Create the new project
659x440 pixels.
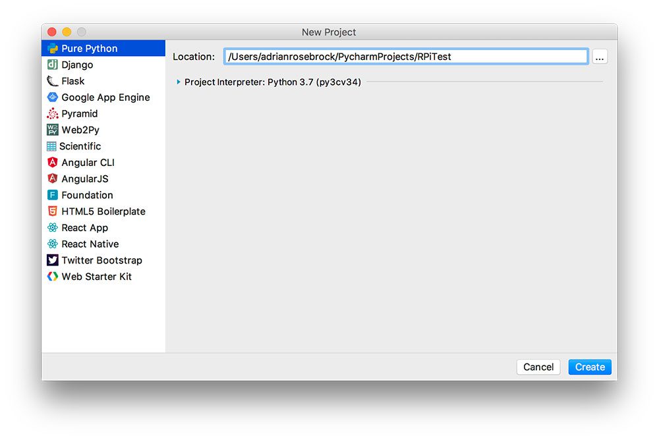[x=590, y=367]
